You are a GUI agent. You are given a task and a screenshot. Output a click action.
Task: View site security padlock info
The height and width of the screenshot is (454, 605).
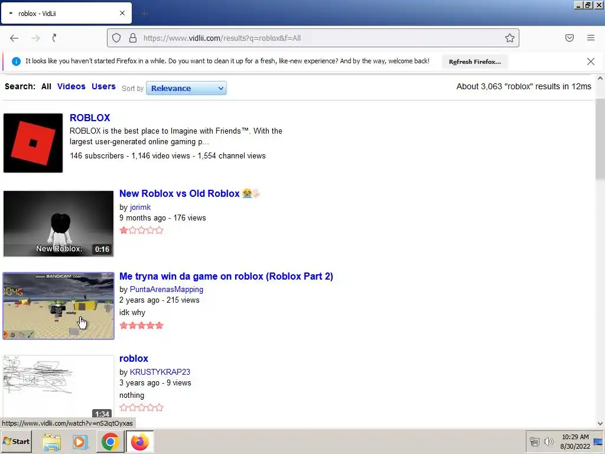click(133, 38)
